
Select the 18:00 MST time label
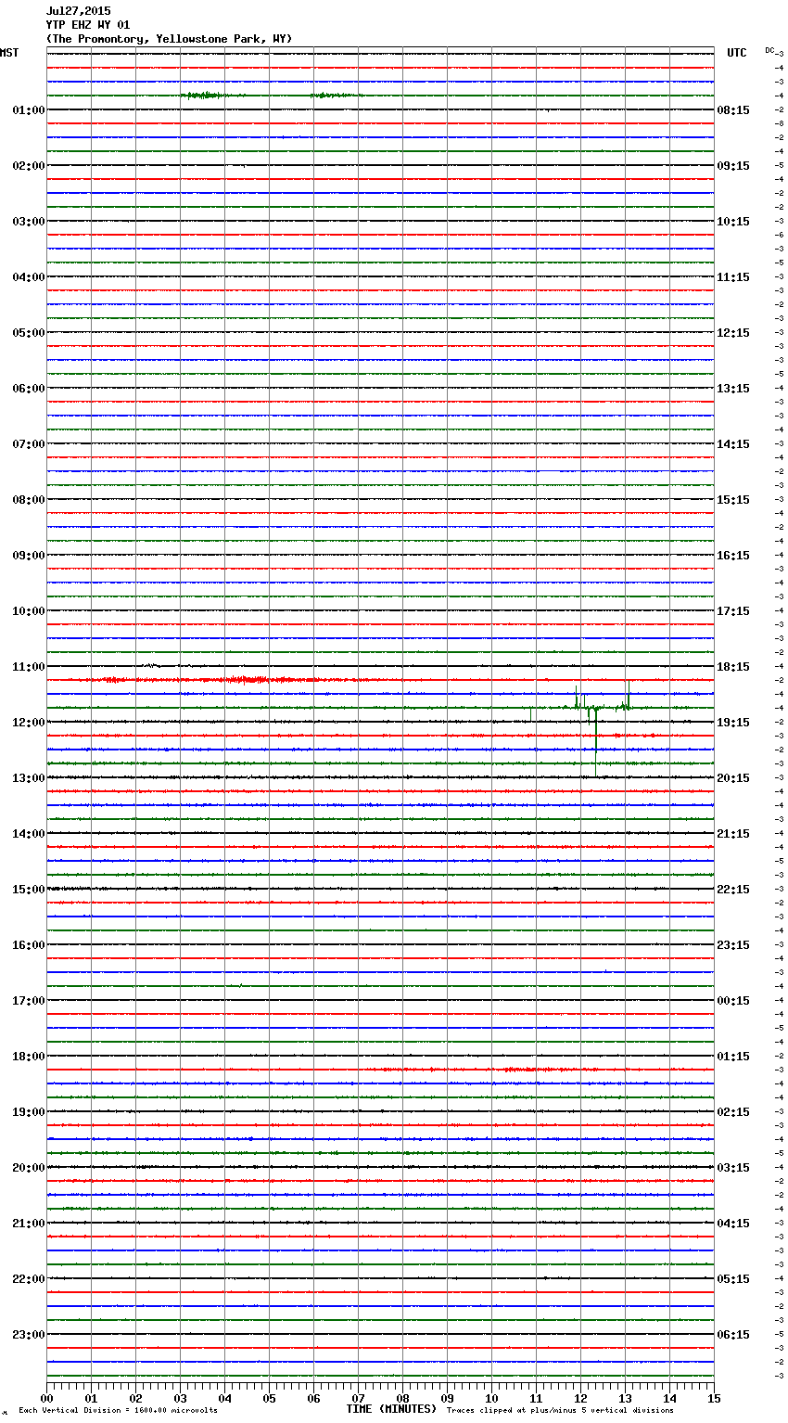click(29, 1057)
